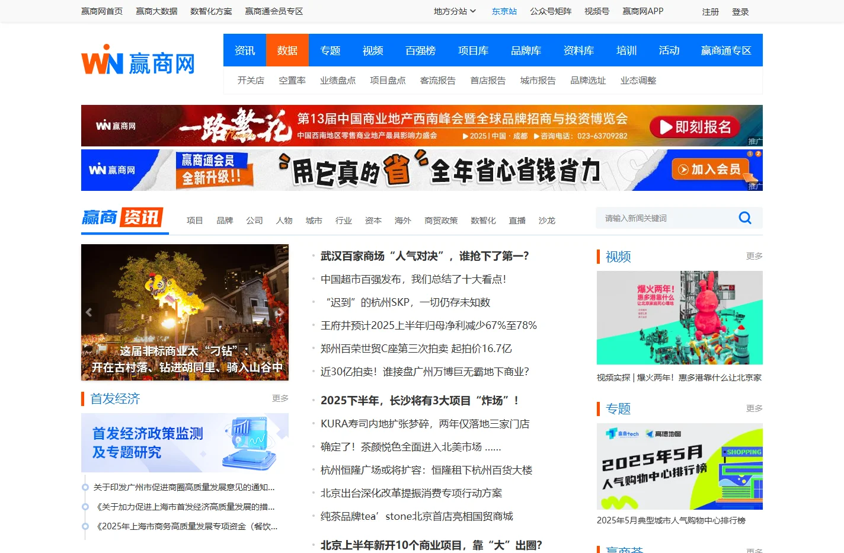Screen dimensions: 844x553
Task: Select 开关店 submenu item
Action: click(251, 80)
